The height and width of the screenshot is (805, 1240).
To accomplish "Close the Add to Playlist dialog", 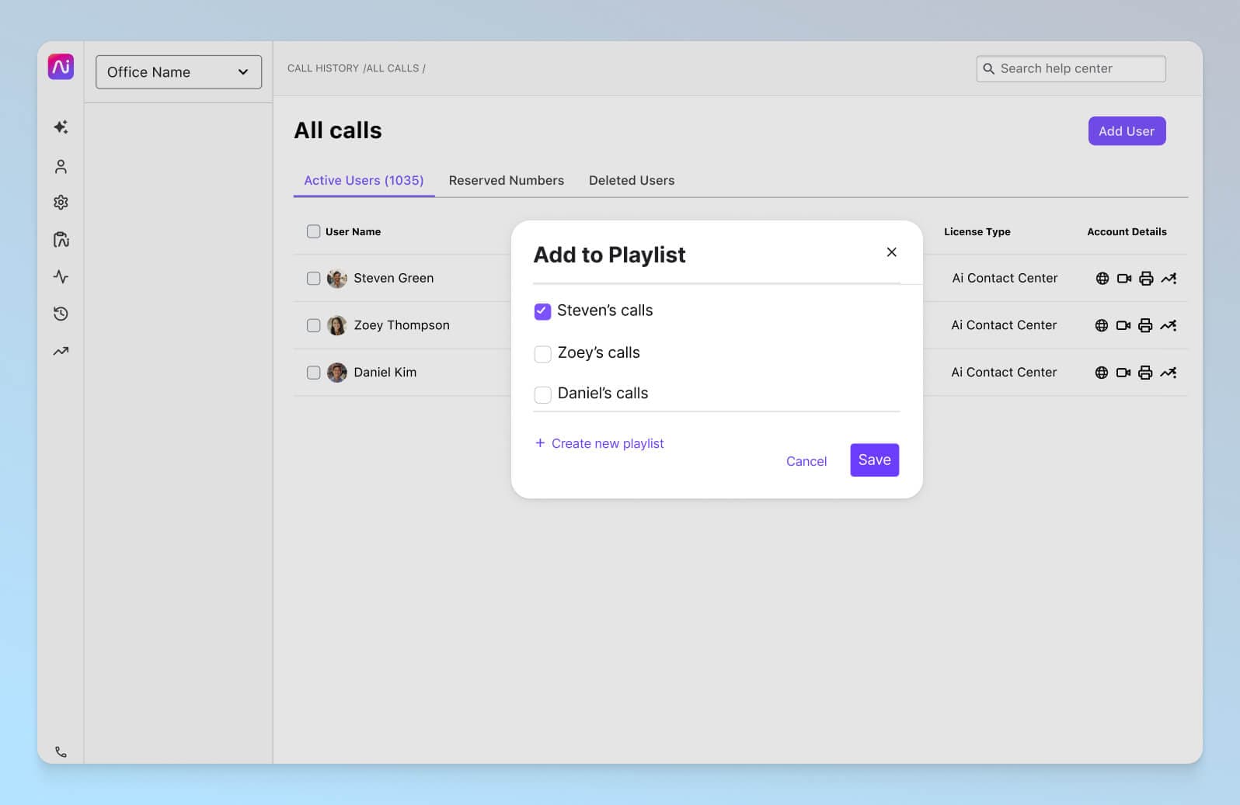I will click(891, 252).
